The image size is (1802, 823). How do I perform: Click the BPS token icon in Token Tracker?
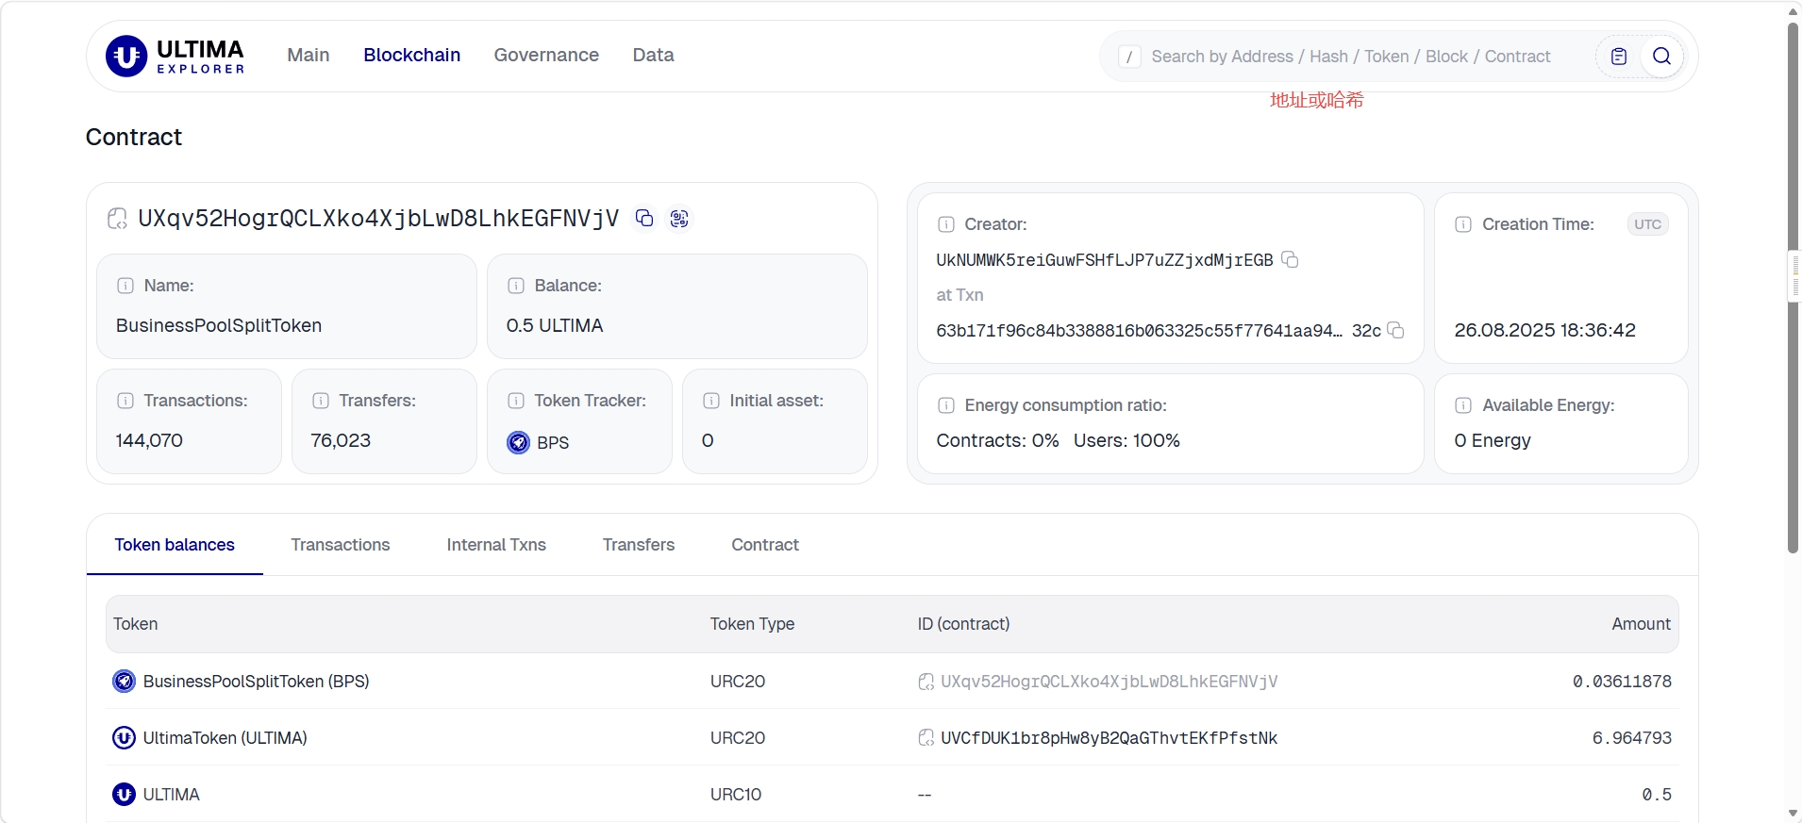pyautogui.click(x=519, y=442)
